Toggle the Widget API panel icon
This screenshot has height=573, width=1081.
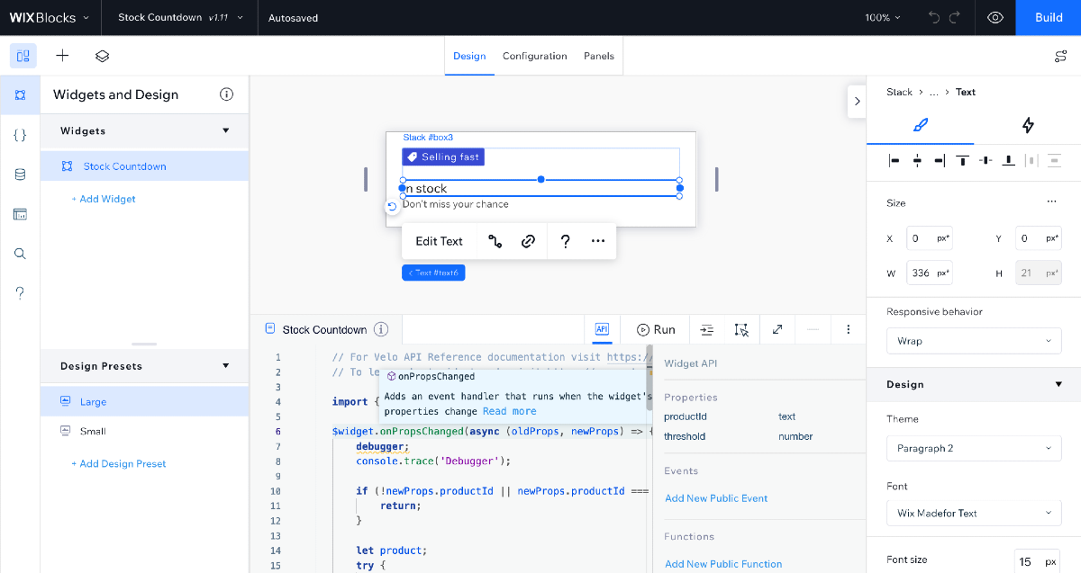tap(602, 329)
